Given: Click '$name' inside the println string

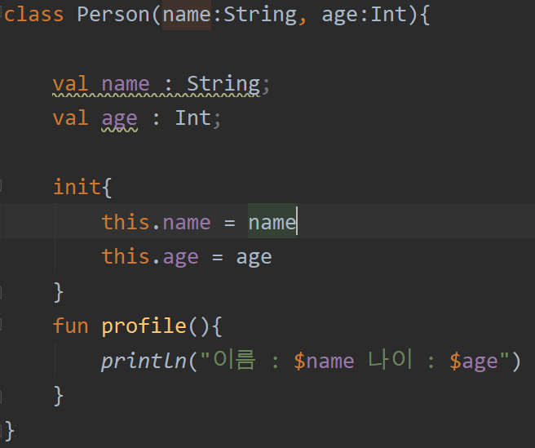Looking at the screenshot, I should (324, 362).
